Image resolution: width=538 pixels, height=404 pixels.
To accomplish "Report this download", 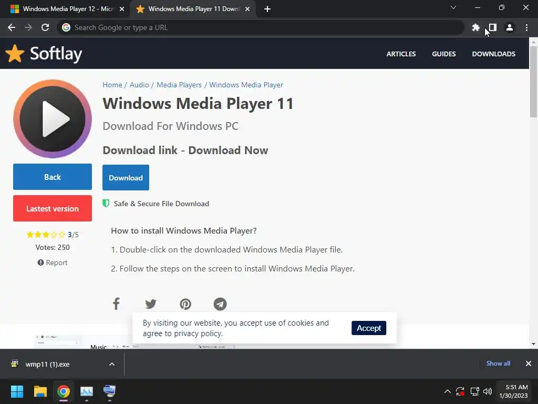I will pyautogui.click(x=53, y=262).
